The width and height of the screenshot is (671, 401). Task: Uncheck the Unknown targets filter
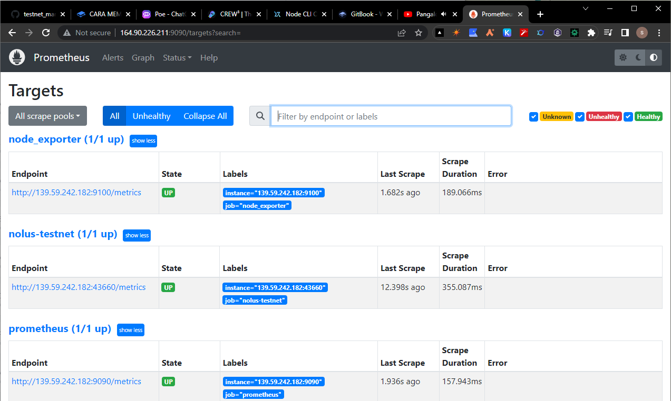534,116
